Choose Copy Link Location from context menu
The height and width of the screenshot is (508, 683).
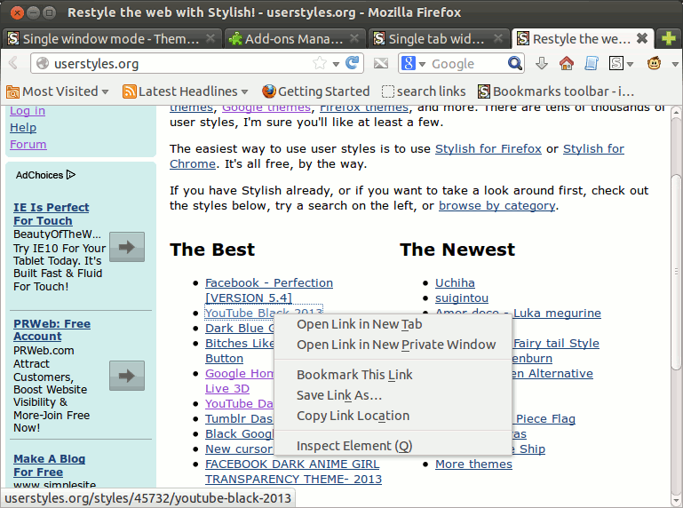click(353, 416)
